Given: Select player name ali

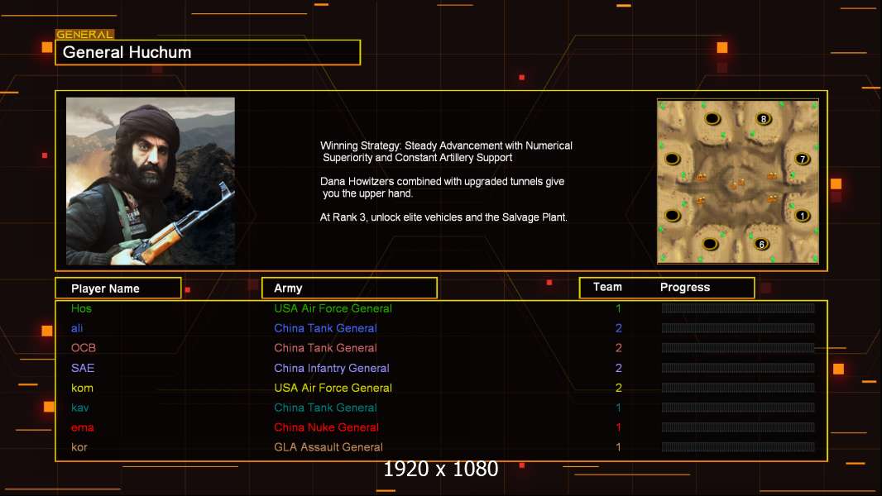Looking at the screenshot, I should coord(77,328).
